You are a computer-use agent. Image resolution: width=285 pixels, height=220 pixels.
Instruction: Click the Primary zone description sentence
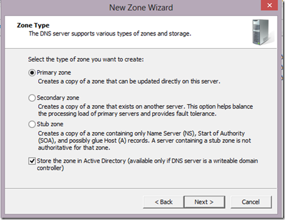click(129, 81)
